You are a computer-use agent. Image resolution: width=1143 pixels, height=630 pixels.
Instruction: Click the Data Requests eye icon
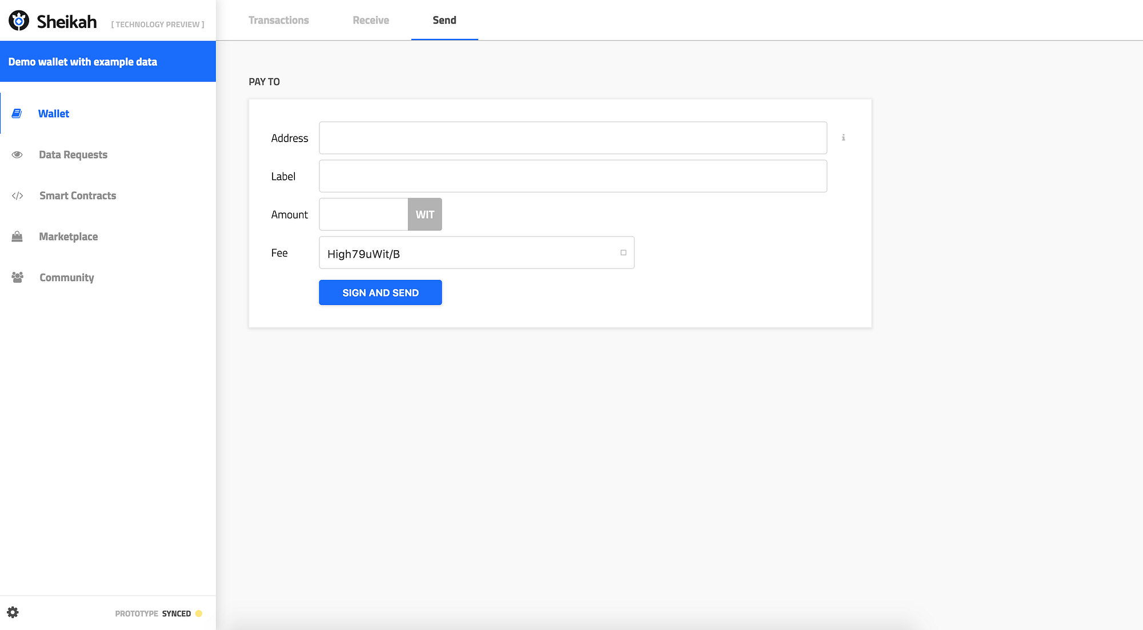coord(17,155)
